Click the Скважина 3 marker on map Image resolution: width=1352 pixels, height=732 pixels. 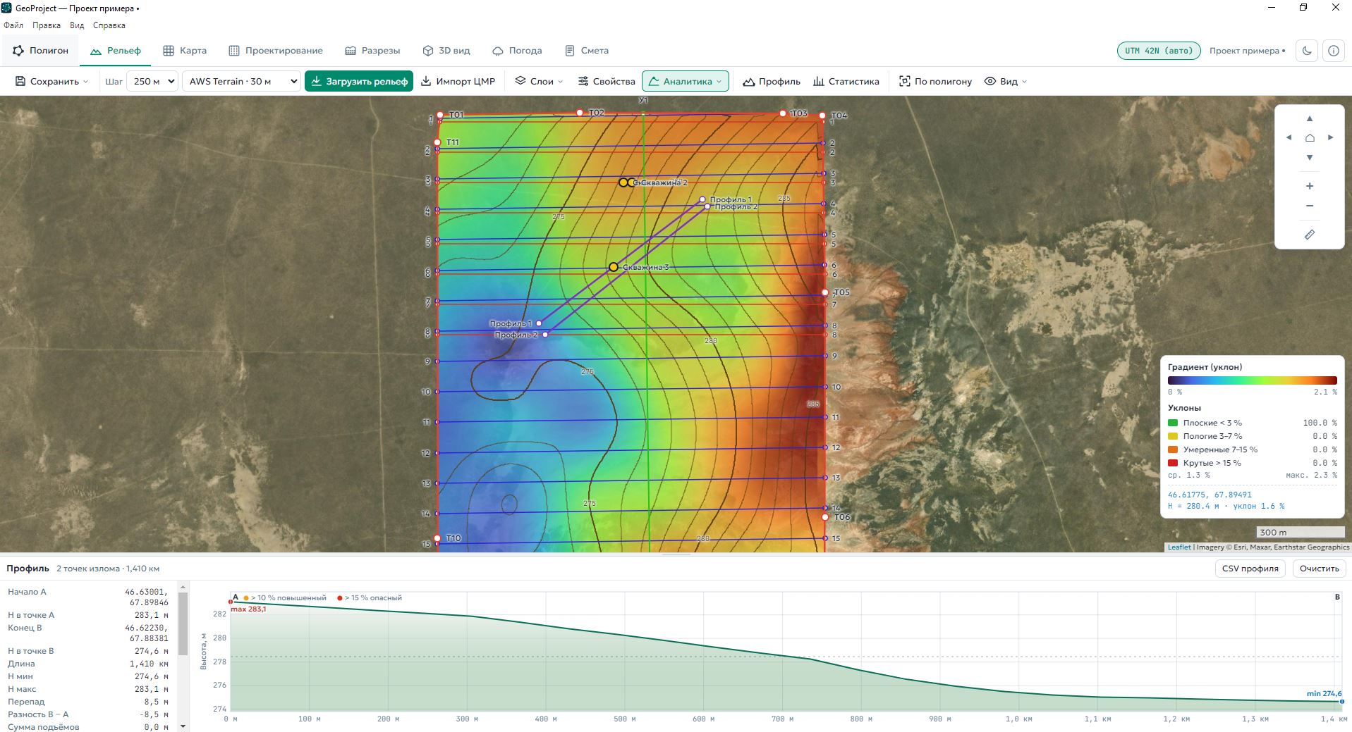click(x=614, y=267)
